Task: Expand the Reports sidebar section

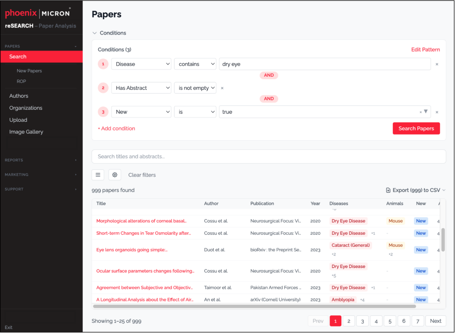Action: [x=41, y=160]
